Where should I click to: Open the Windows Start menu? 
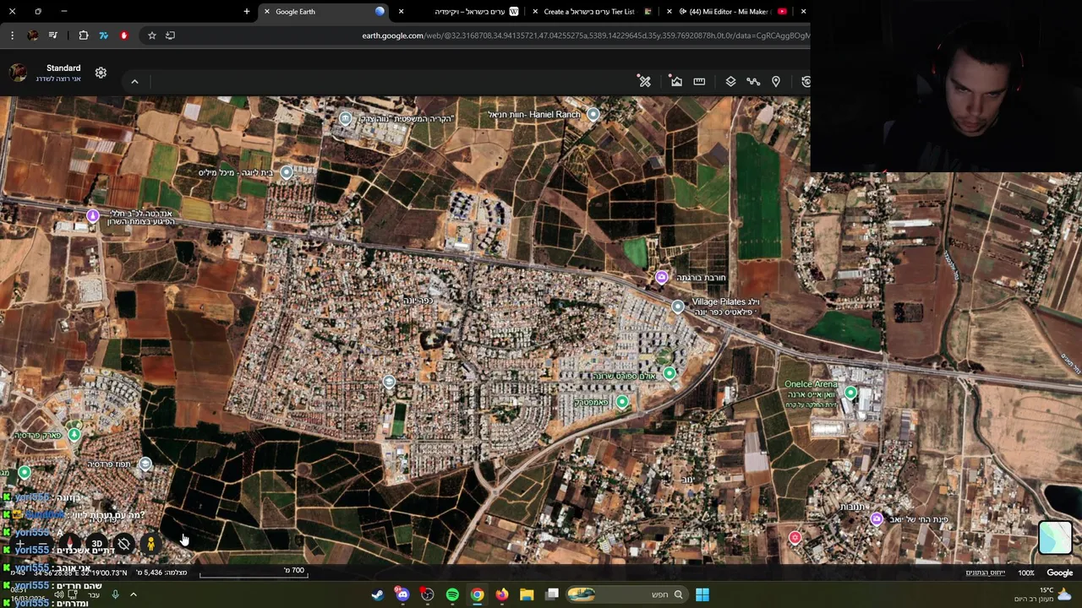[702, 594]
